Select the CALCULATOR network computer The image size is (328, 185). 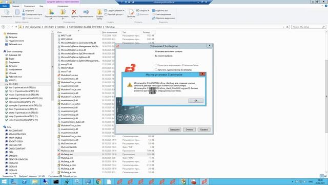[x=15, y=145]
